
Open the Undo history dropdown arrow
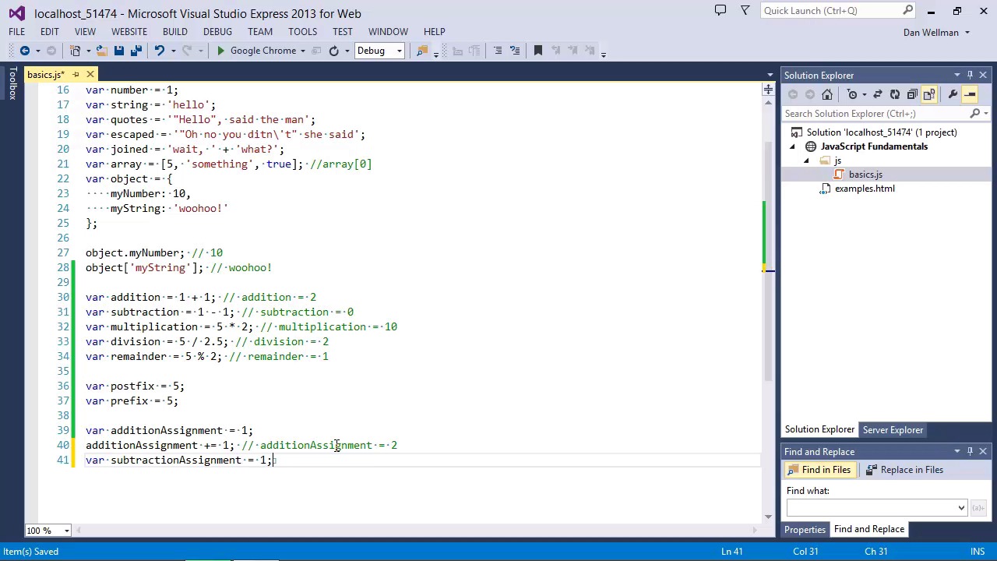(173, 51)
